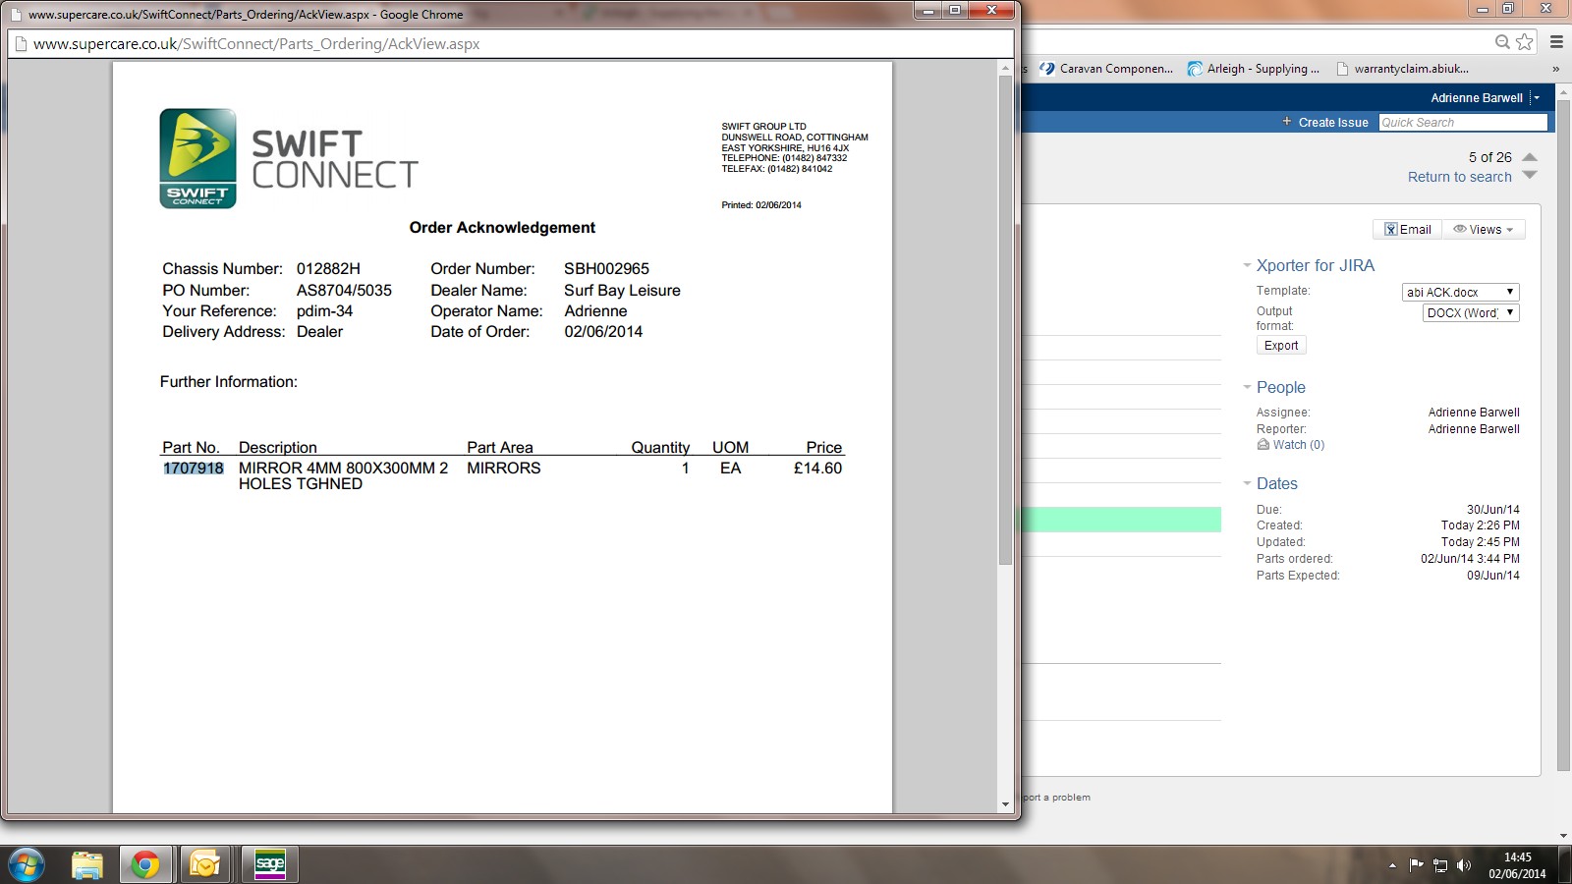Click Email button in JIRA
Viewport: 1572px width, 884px height.
1407,230
